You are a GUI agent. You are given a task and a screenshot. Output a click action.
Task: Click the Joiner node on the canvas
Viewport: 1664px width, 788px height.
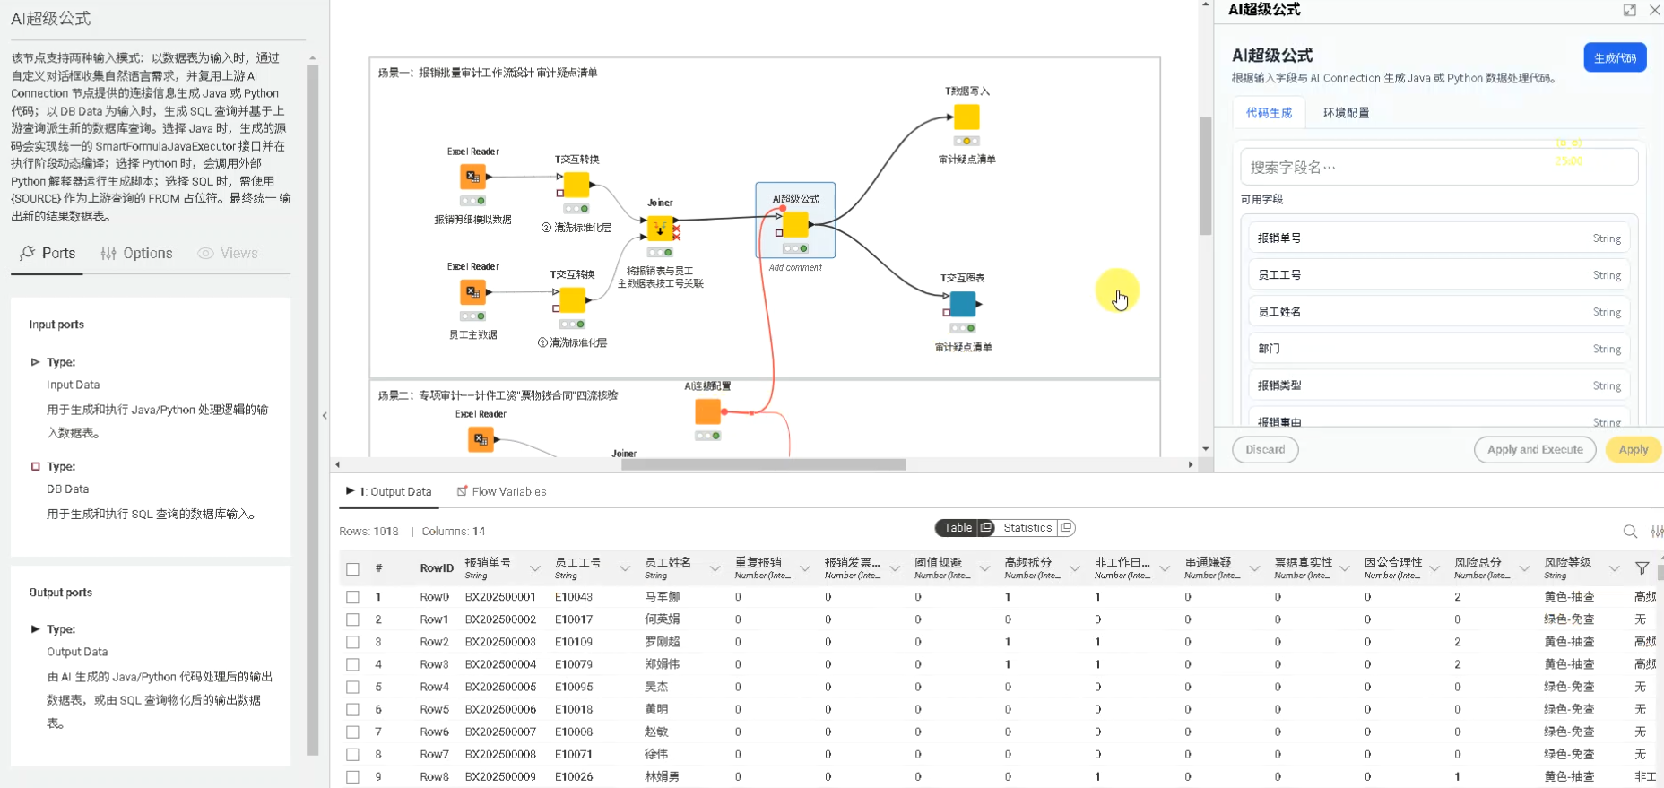click(660, 229)
